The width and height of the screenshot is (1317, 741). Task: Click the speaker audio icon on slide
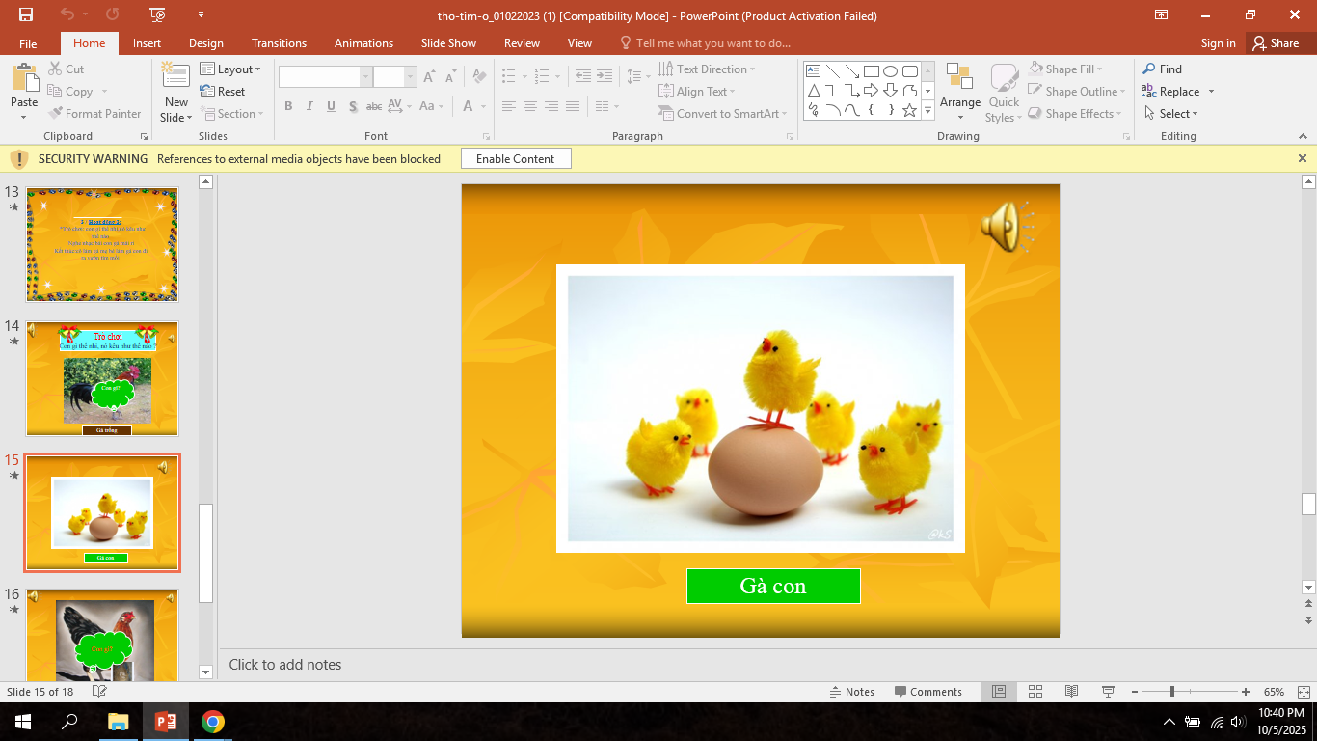tap(1004, 228)
